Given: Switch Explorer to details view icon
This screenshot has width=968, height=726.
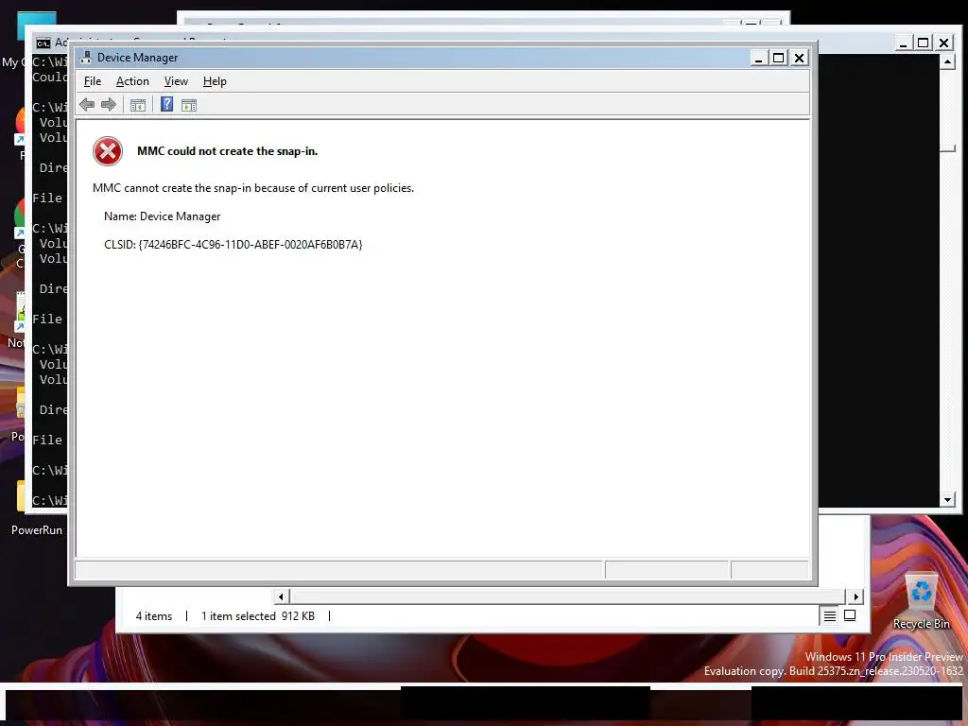Looking at the screenshot, I should [830, 616].
